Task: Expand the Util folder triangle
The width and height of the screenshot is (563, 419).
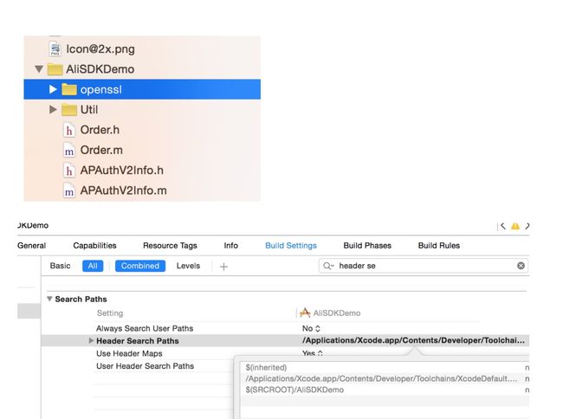Action: (53, 109)
